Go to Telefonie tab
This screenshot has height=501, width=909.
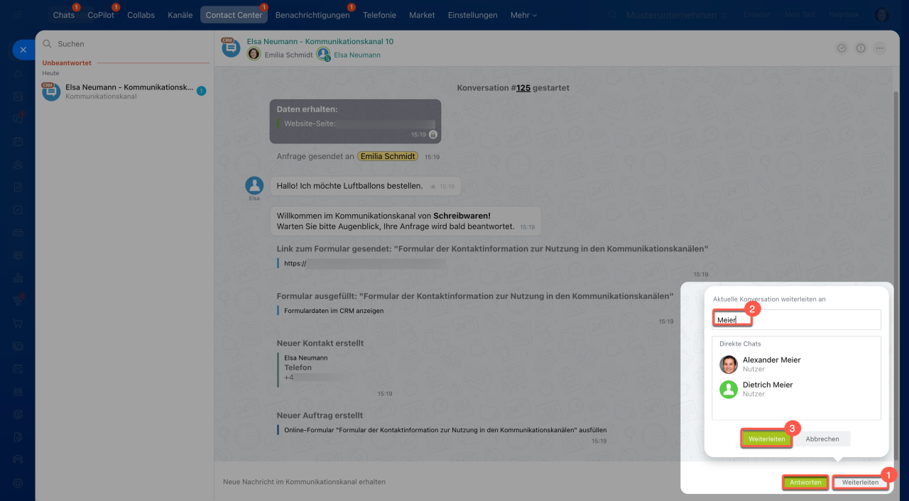coord(379,15)
